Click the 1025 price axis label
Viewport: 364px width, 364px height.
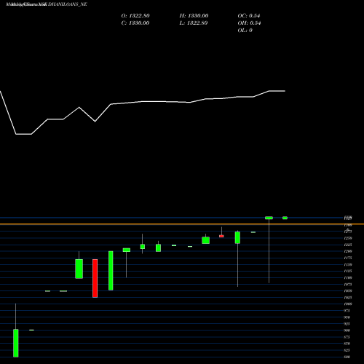click(x=348, y=297)
